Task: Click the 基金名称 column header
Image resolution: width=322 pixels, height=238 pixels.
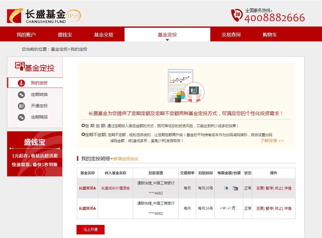Action: [x=88, y=173]
